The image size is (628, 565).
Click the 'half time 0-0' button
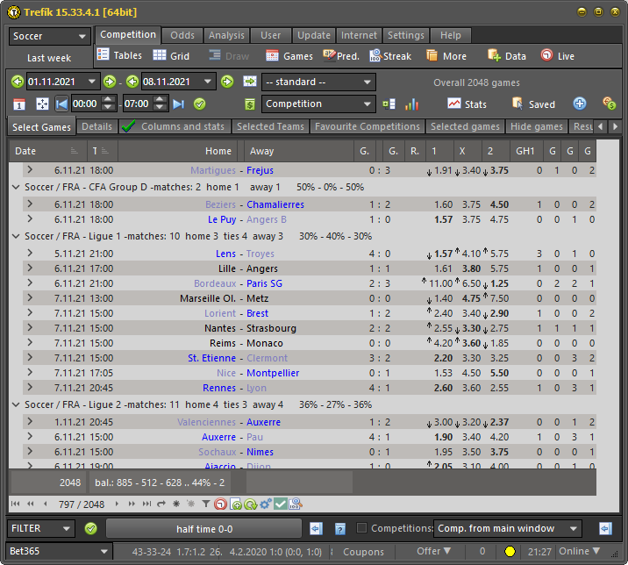[x=203, y=528]
